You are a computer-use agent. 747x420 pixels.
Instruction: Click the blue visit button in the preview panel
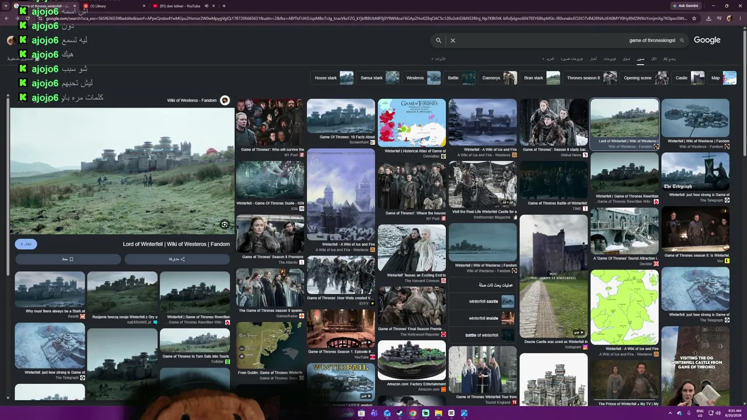26,244
